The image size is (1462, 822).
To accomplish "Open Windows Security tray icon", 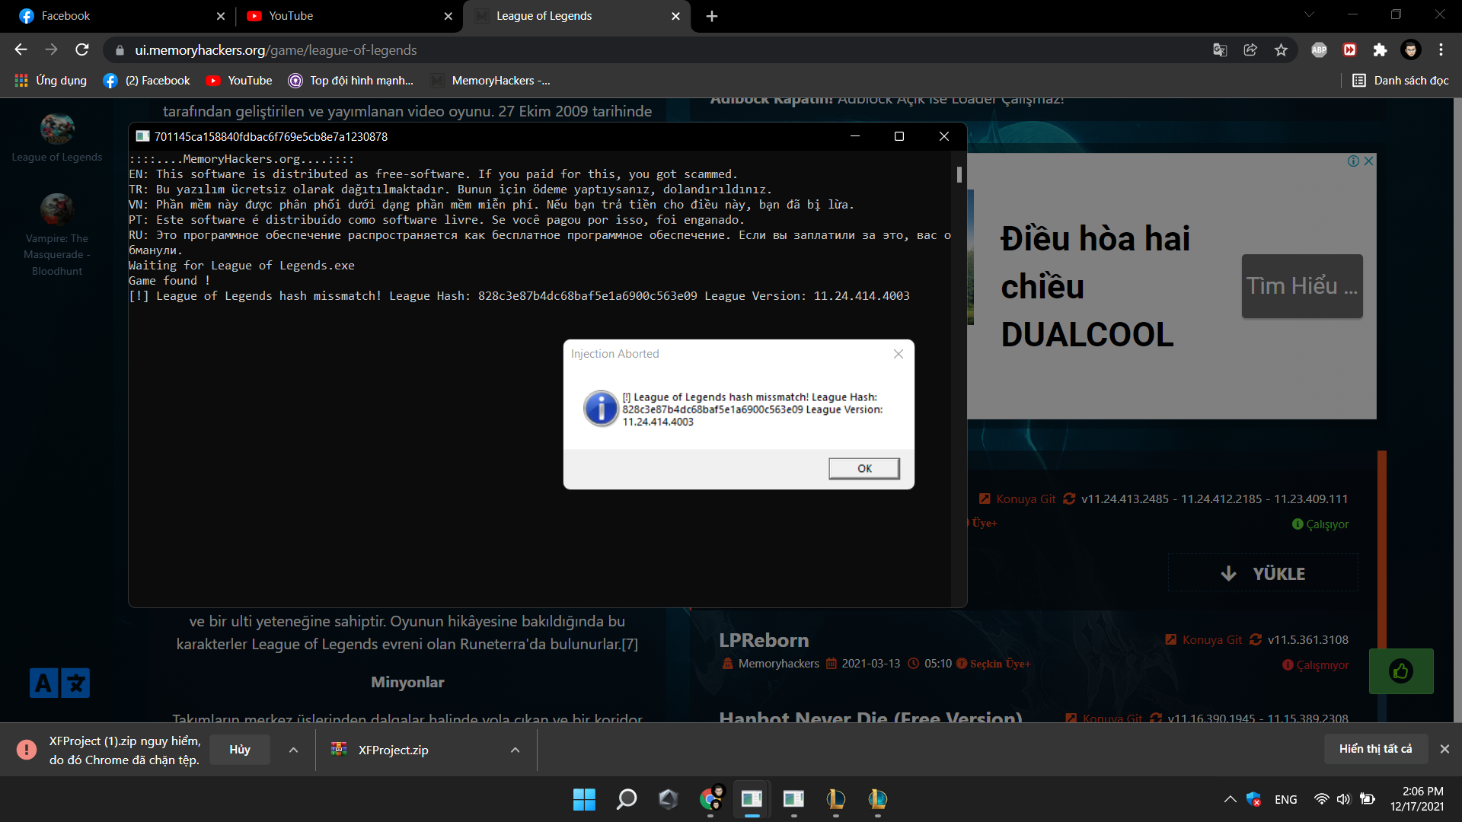I will coord(1253,799).
